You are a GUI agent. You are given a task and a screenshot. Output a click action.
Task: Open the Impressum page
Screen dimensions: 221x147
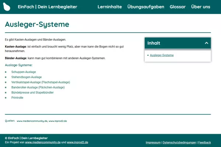pyautogui.click(x=153, y=143)
